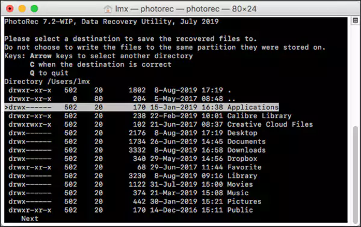This screenshot has width=361, height=227.
Task: Click the 'Q to quit' instruction line
Action: tap(49, 73)
